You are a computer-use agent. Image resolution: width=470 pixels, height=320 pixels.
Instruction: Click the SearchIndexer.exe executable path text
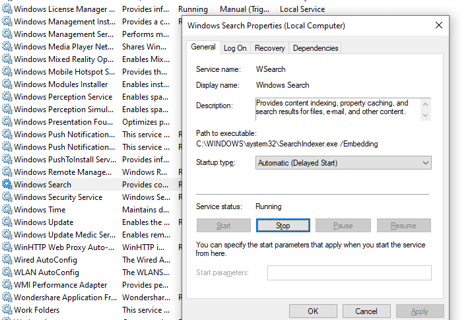tap(287, 144)
